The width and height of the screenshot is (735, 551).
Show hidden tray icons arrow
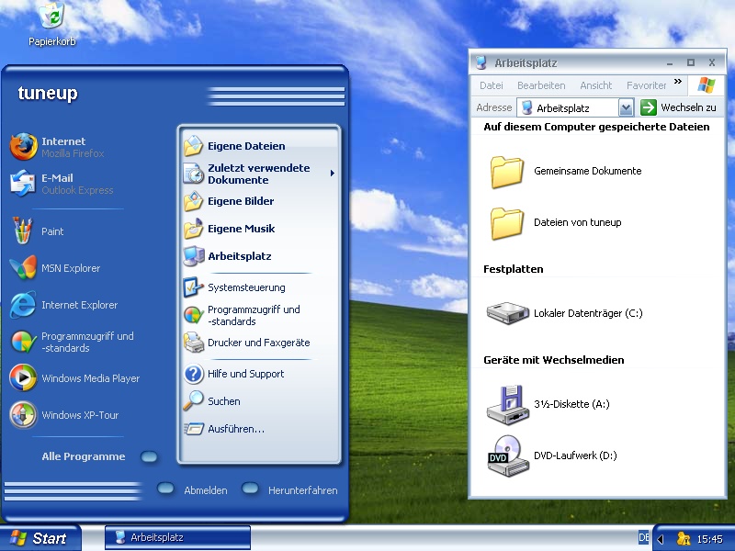tap(660, 539)
